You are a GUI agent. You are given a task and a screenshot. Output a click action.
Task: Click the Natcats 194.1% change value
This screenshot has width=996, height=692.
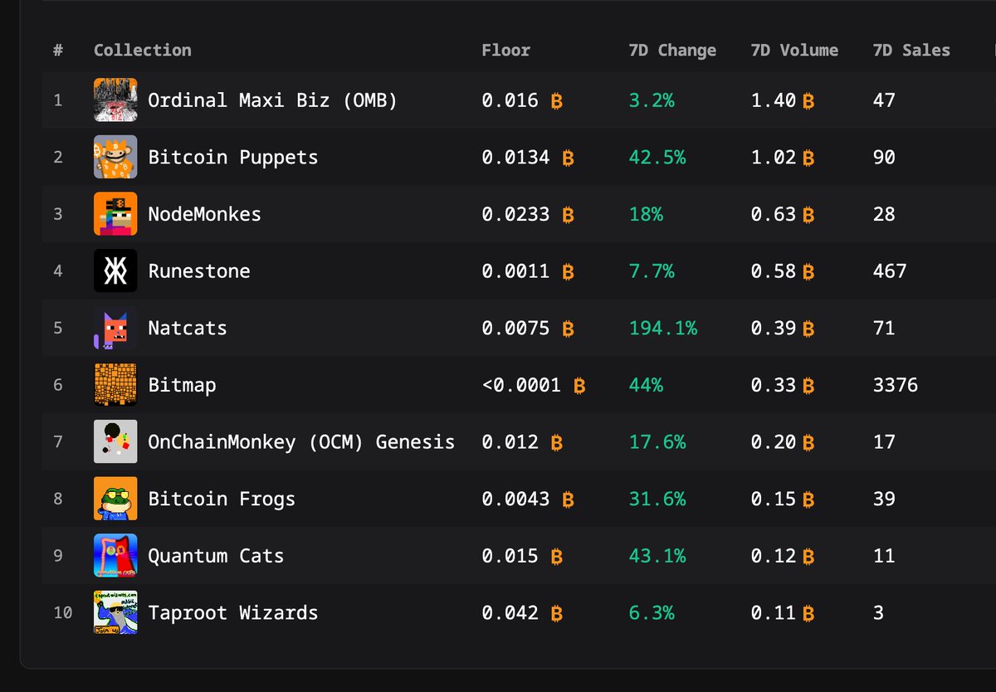[x=663, y=329]
